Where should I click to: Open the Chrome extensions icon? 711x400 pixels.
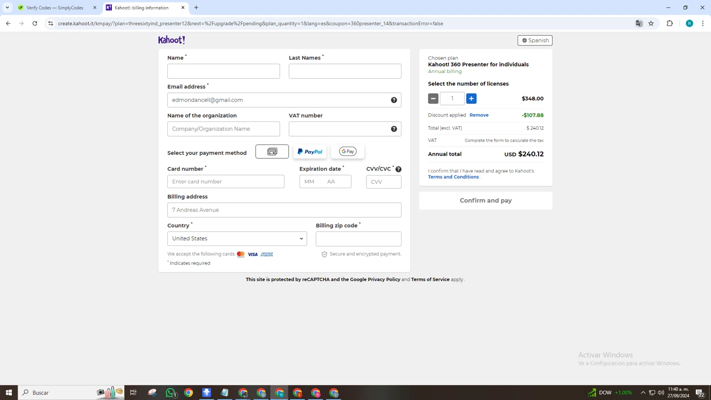(669, 23)
